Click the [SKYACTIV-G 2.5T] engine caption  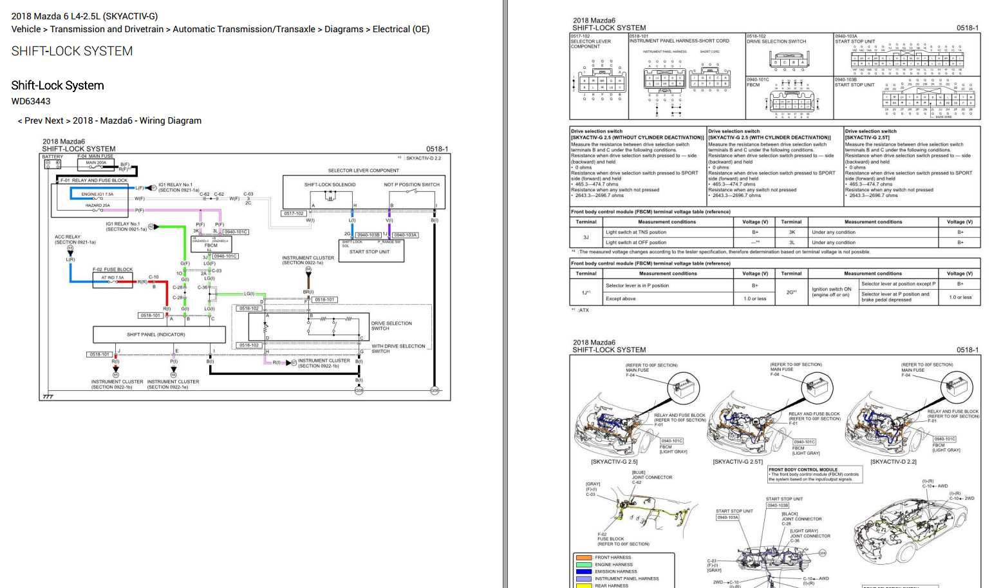pos(738,462)
